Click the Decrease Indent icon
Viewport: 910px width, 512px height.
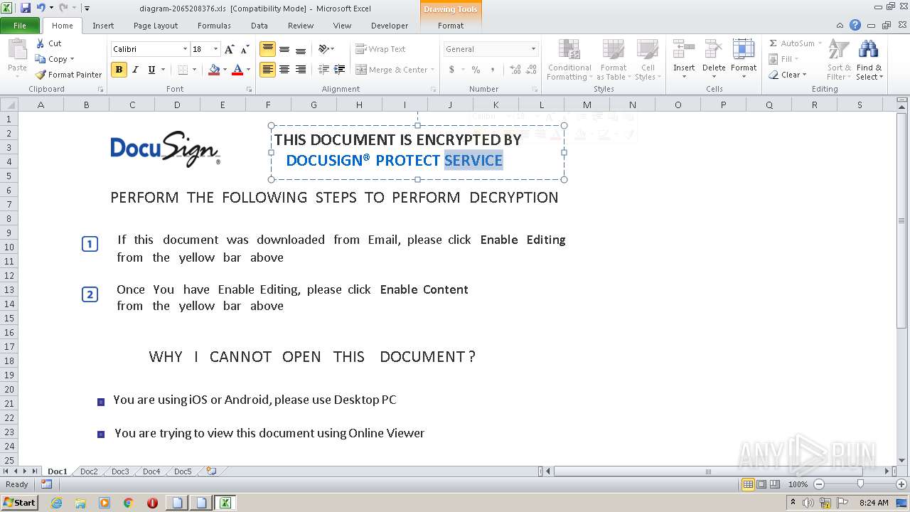click(x=323, y=70)
